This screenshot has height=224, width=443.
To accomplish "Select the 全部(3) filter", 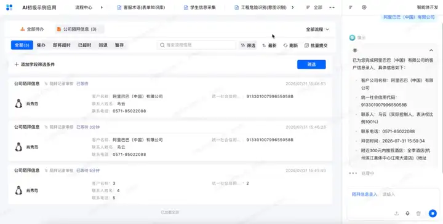I will [x=22, y=45].
